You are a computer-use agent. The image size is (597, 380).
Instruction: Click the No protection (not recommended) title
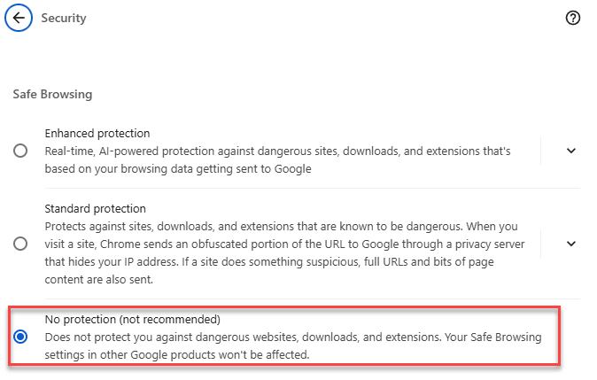[x=133, y=319]
